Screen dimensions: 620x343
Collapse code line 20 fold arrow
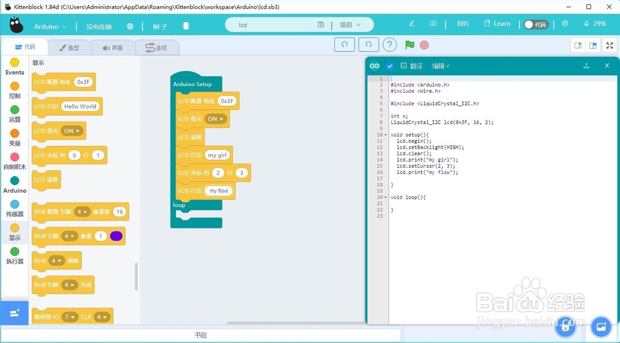click(x=386, y=197)
